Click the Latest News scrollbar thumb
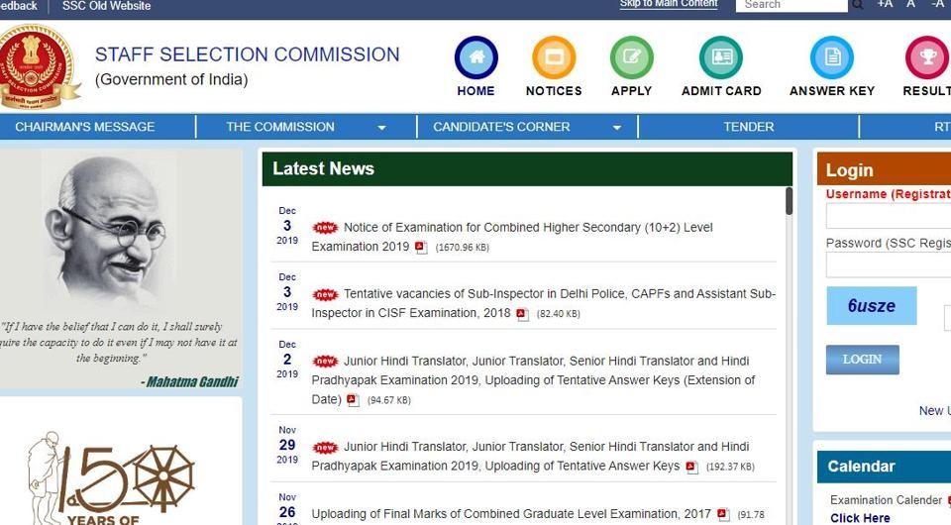Image resolution: width=951 pixels, height=525 pixels. coord(789,201)
